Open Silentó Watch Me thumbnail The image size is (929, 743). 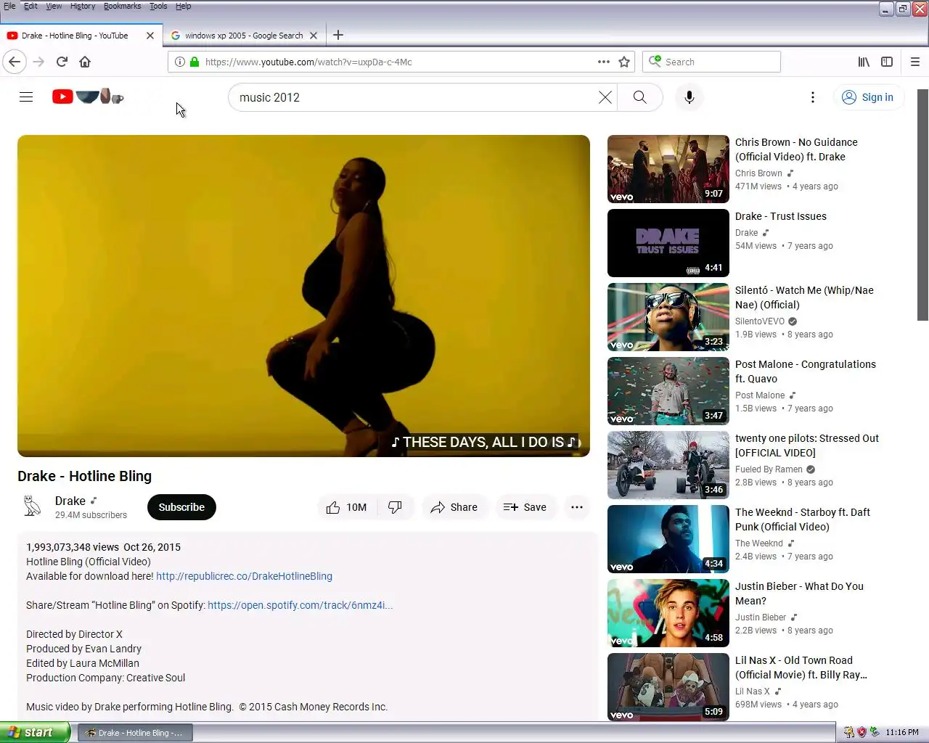click(x=668, y=317)
